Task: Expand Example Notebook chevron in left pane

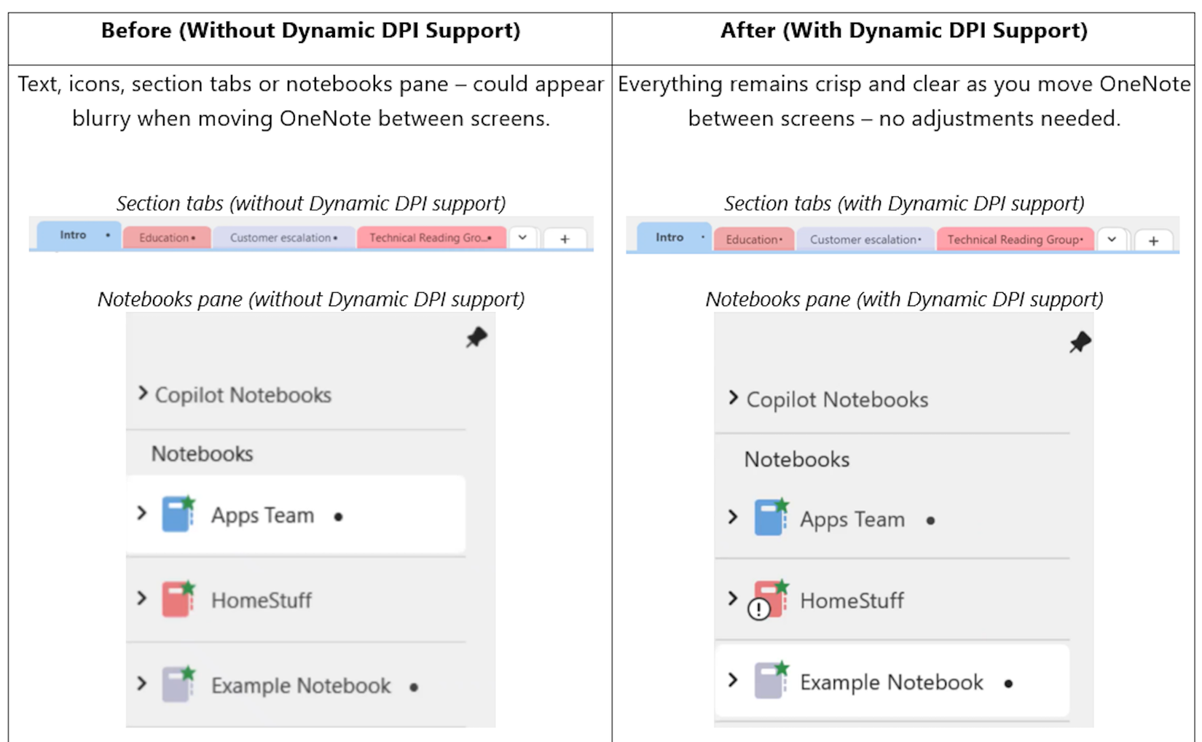Action: click(x=142, y=684)
